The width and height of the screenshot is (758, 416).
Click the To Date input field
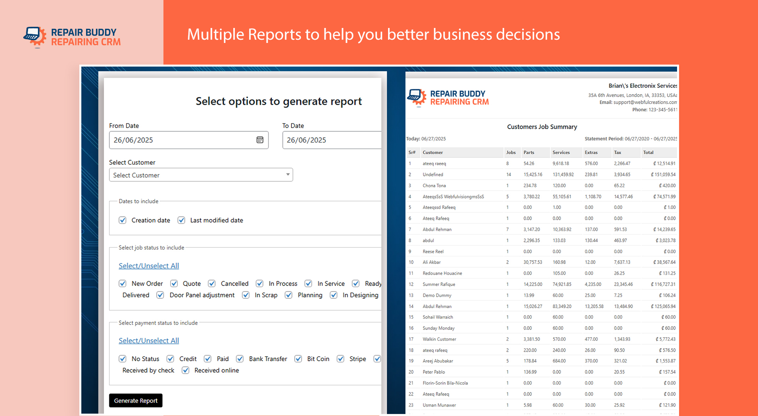331,140
